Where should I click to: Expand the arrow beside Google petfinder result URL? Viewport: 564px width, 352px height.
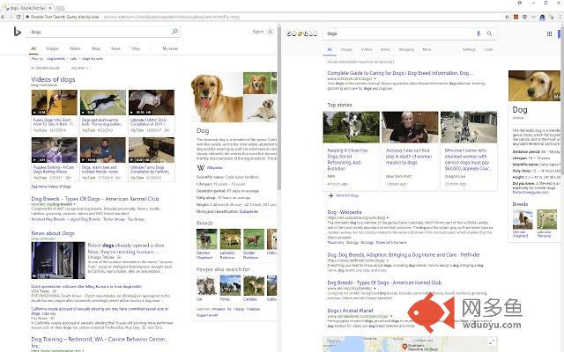388,260
